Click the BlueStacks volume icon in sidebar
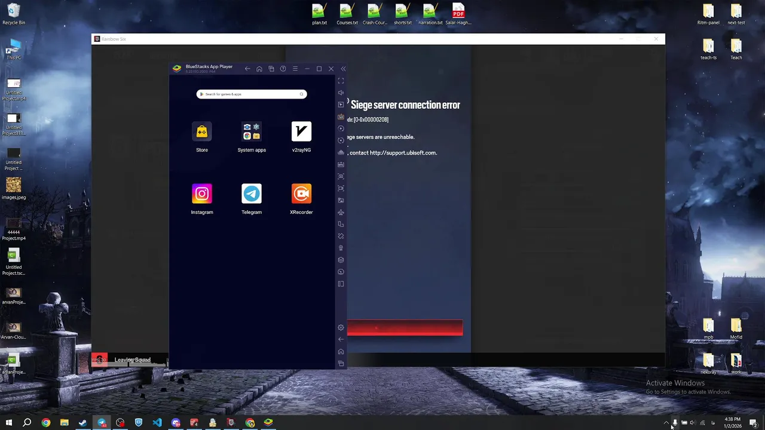Screen dimensions: 765x430 [341, 93]
